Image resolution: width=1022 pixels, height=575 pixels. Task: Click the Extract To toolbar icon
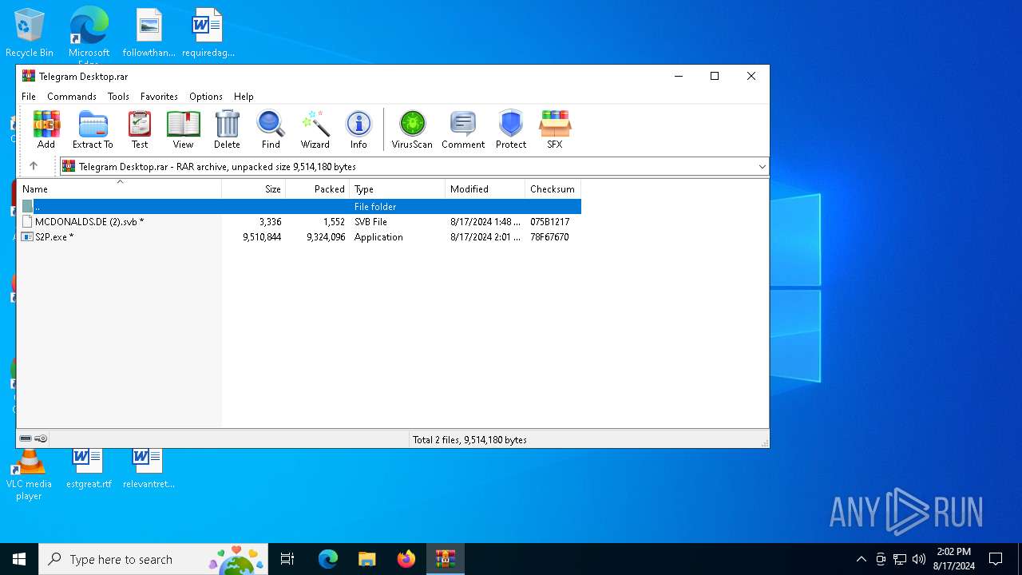click(93, 130)
